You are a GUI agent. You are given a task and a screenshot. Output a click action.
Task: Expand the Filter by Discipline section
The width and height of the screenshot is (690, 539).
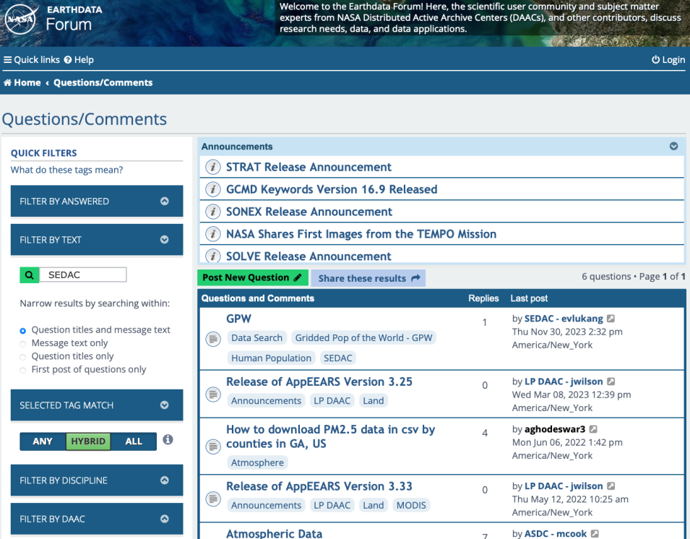pos(97,480)
